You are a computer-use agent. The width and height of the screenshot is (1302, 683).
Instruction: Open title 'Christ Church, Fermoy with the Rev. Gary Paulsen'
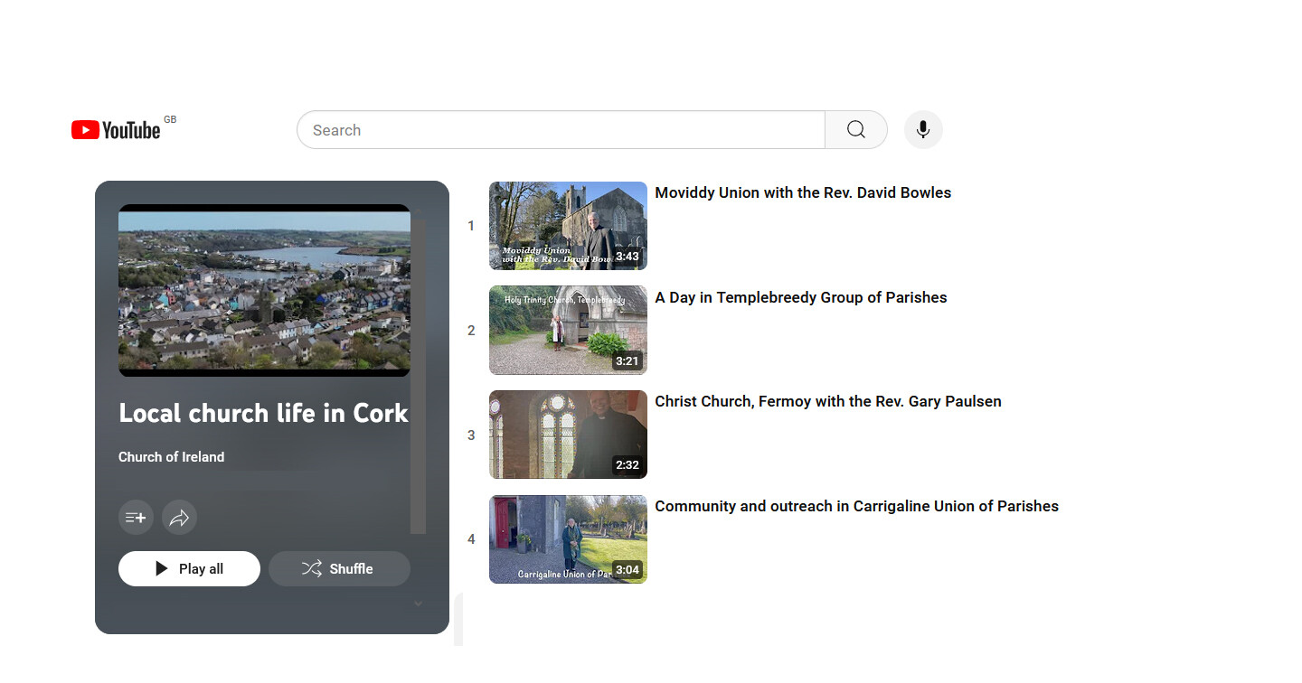[x=828, y=401]
